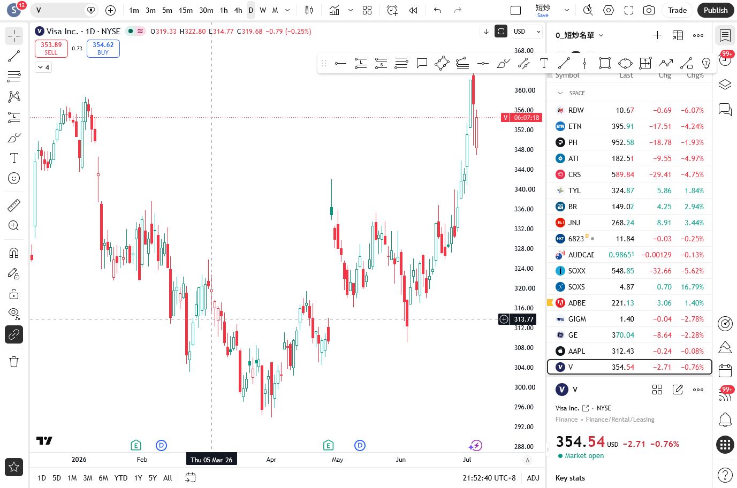
Task: Collapse the SPACE watchlist section
Action: (x=560, y=93)
